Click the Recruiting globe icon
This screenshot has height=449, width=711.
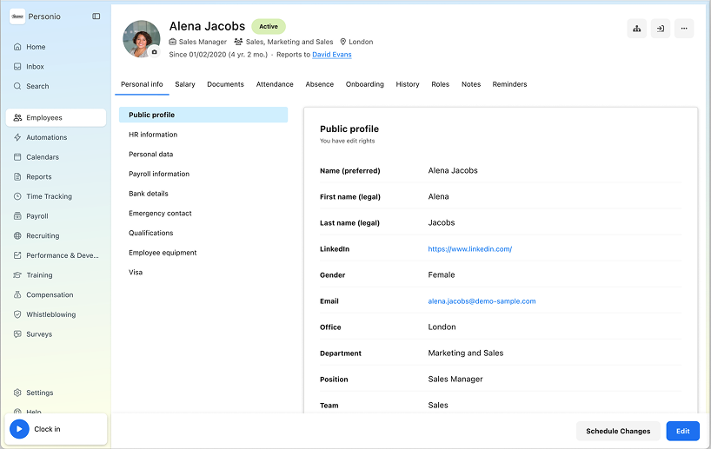(17, 235)
